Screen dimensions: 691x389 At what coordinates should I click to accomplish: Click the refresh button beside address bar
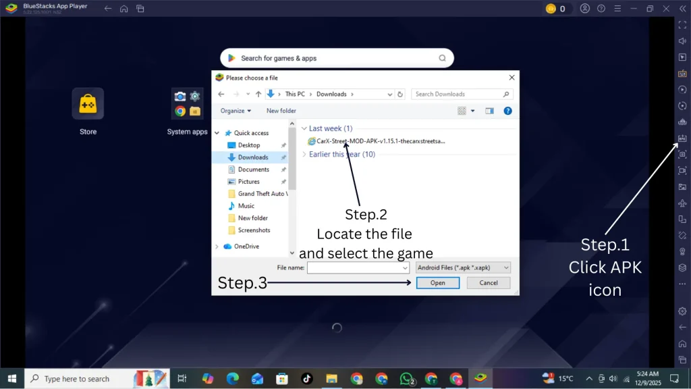point(400,95)
